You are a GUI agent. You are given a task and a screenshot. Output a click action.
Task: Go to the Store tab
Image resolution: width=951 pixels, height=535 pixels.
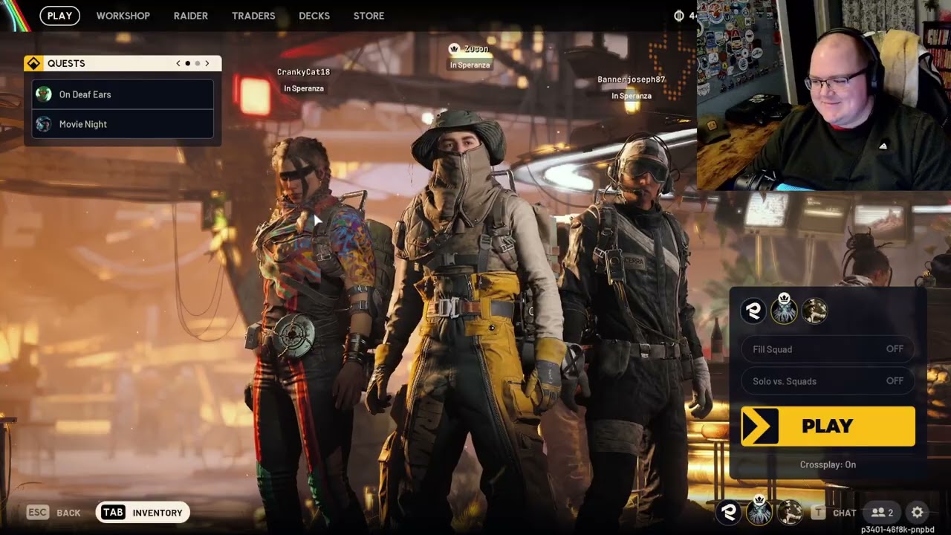(x=369, y=16)
